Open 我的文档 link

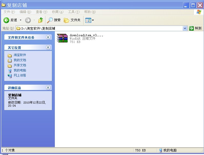20,60
